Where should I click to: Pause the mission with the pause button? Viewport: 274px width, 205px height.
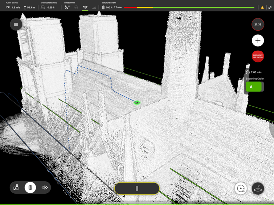(x=137, y=188)
